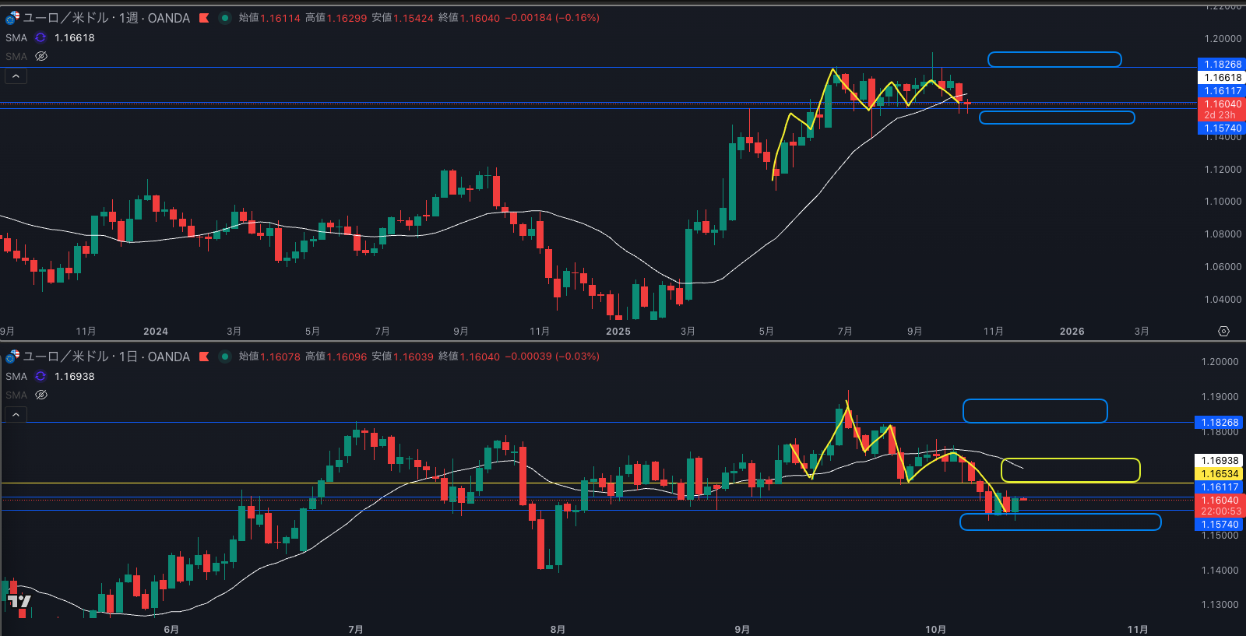This screenshot has height=636, width=1246.
Task: Select the yellow rectangle drawing on daily chart
Action: [x=1070, y=459]
